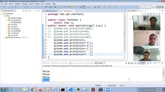Click the Console vertical scrollbar
This screenshot has height=92, width=165.
[163, 73]
